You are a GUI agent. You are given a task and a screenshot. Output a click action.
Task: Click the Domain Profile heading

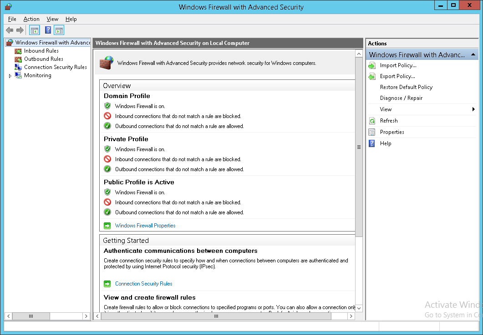127,96
